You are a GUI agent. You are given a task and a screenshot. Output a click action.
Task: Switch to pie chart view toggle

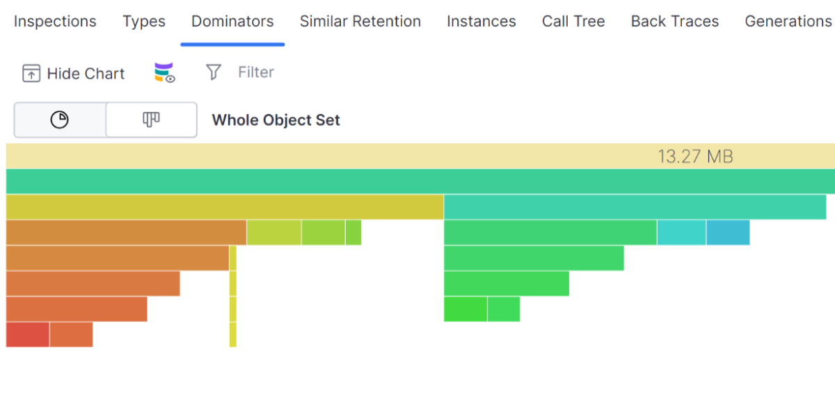(x=60, y=120)
